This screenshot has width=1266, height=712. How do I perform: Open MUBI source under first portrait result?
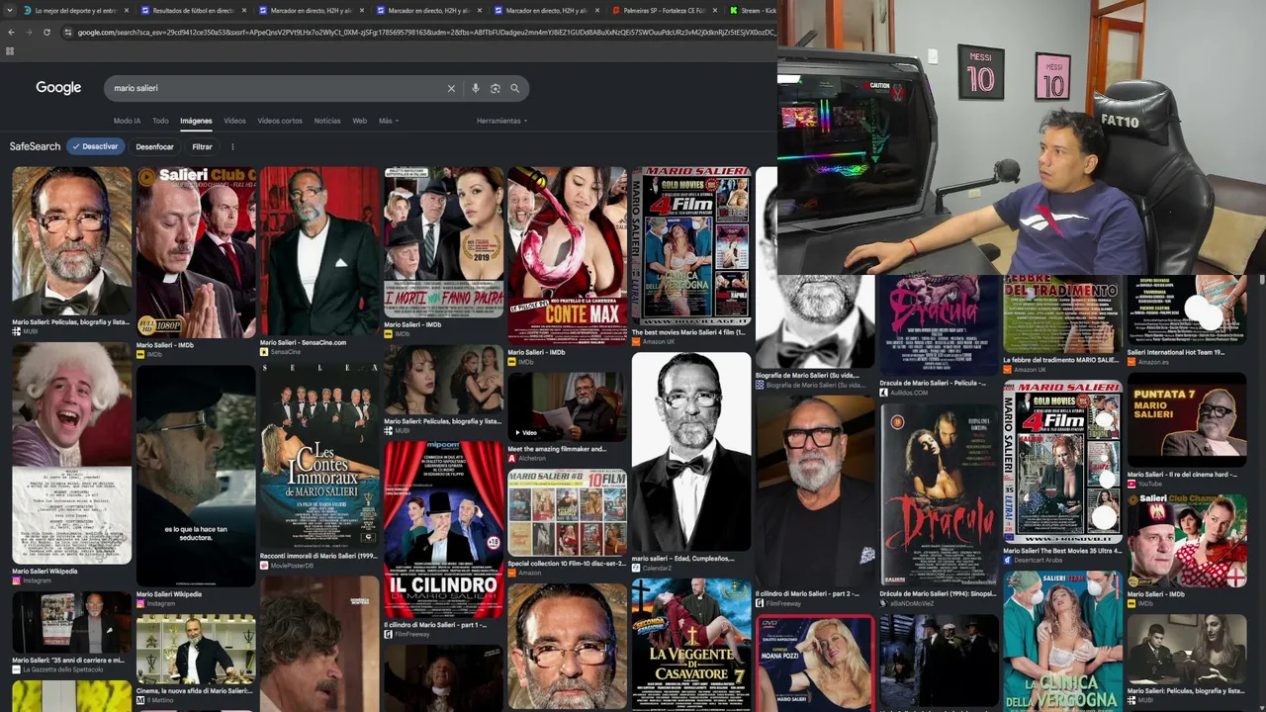pyautogui.click(x=27, y=331)
